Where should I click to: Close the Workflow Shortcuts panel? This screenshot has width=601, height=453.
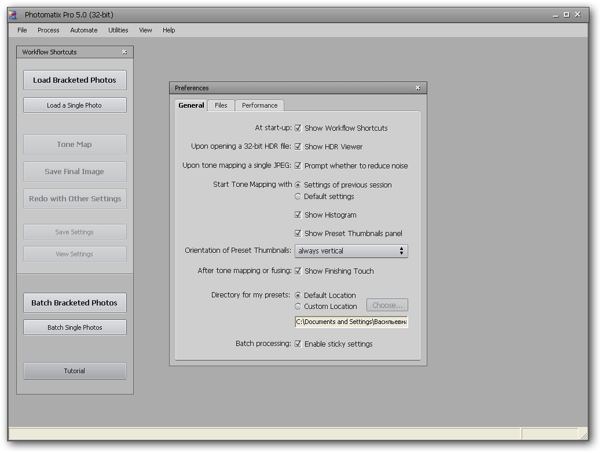coord(124,52)
